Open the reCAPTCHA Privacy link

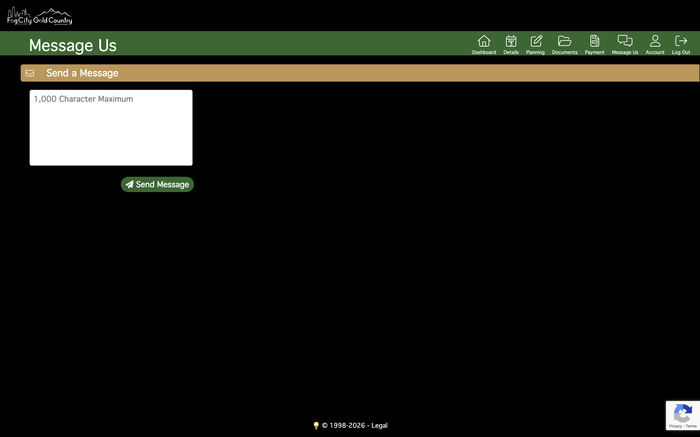[x=675, y=426]
